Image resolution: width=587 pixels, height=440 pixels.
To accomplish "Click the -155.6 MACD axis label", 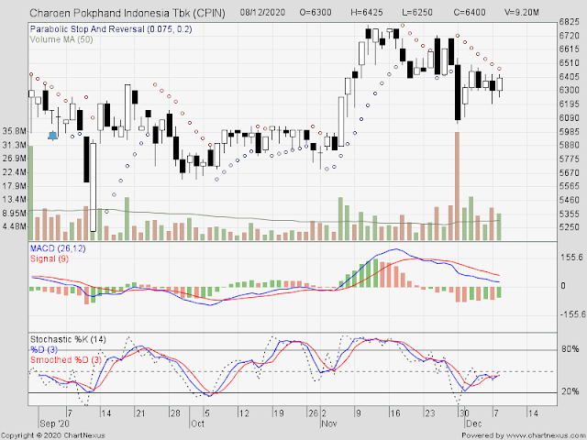I will [x=572, y=314].
